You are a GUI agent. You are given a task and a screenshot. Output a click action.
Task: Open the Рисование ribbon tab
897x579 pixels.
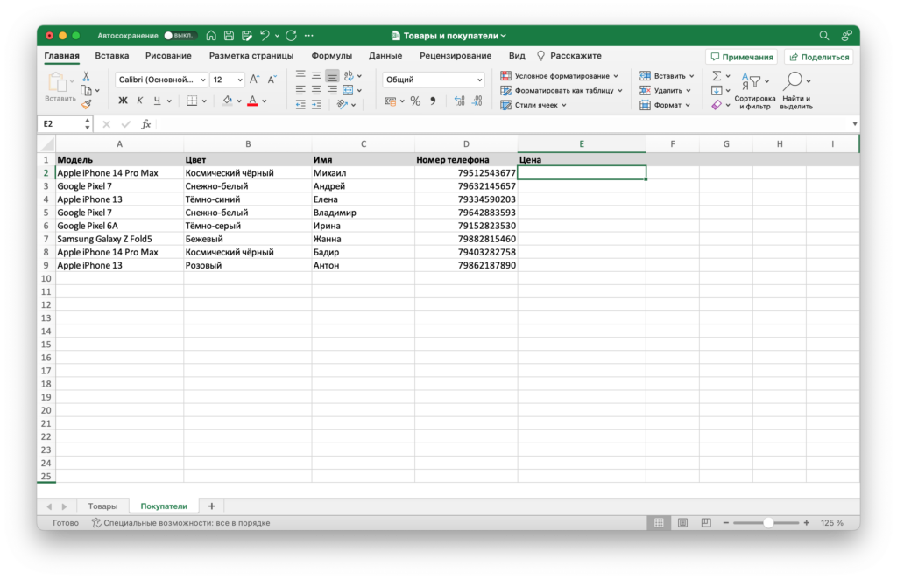coord(168,56)
